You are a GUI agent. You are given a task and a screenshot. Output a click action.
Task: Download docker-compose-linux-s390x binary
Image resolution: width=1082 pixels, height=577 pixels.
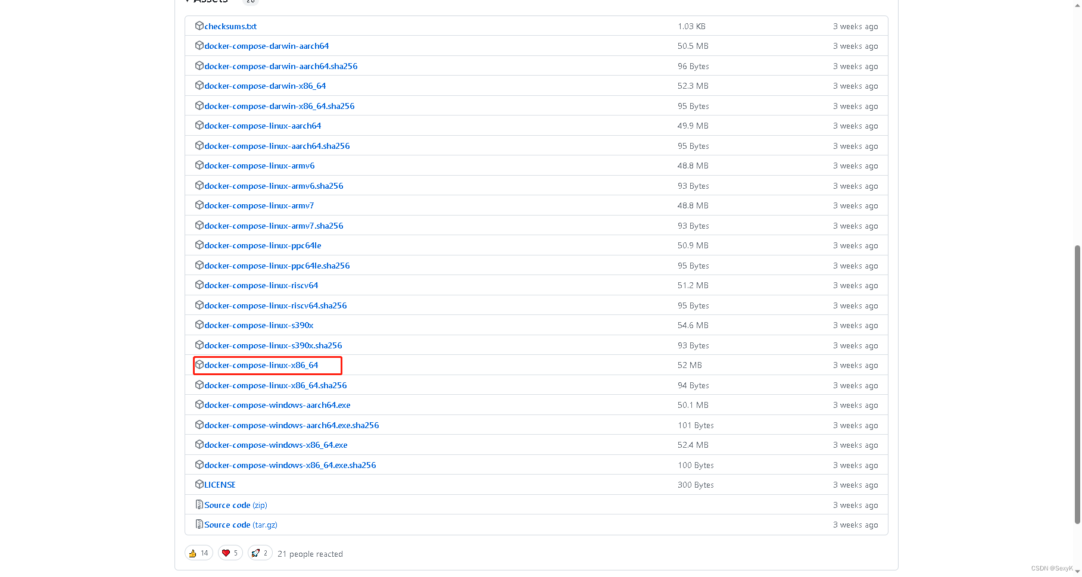pos(259,325)
